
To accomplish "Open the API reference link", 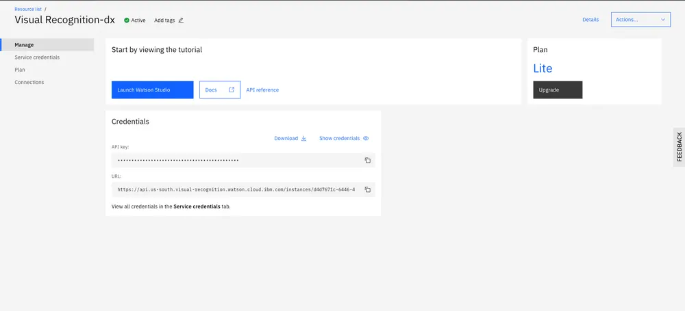I will point(262,90).
